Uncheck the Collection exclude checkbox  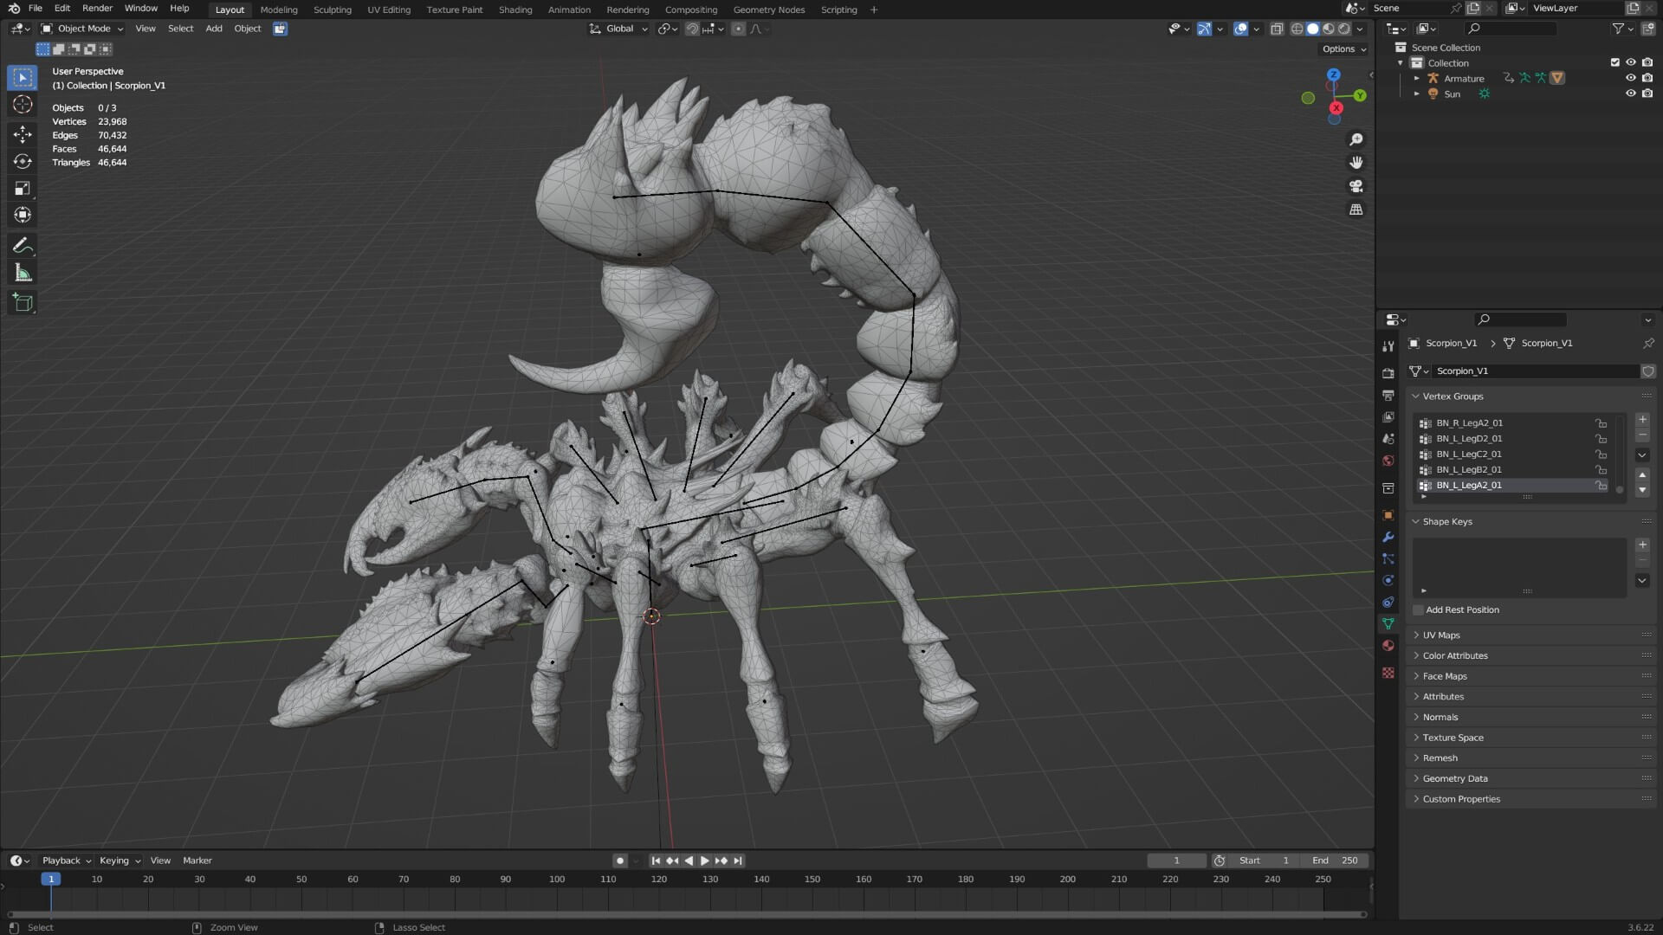click(x=1614, y=62)
